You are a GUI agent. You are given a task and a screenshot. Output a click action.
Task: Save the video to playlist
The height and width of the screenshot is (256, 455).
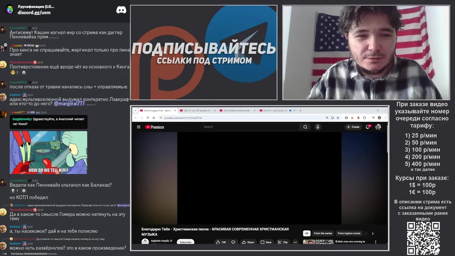click(x=266, y=242)
